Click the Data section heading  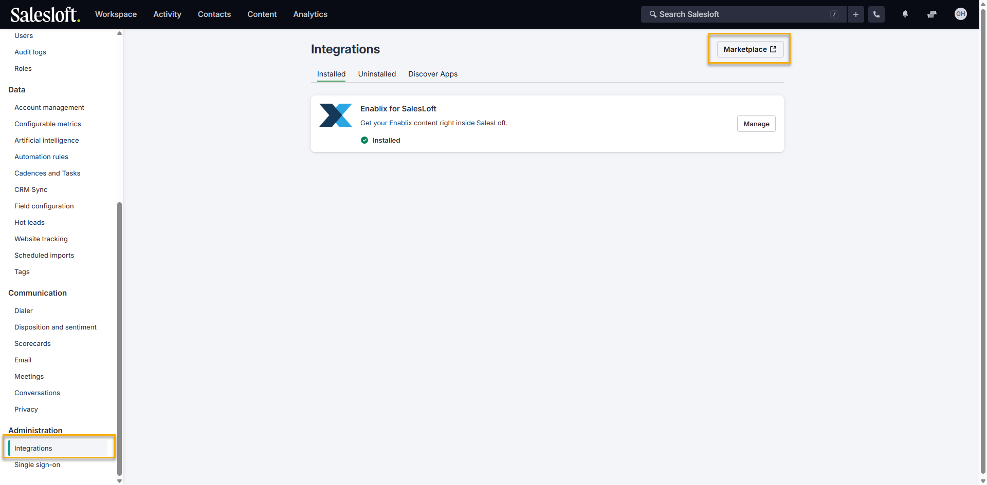click(x=17, y=89)
